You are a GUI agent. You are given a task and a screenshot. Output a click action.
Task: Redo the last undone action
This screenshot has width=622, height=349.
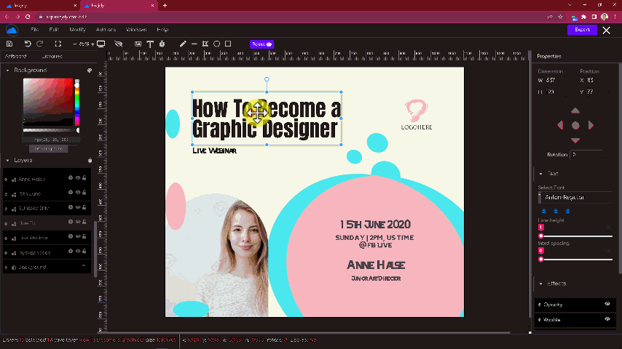tap(39, 44)
